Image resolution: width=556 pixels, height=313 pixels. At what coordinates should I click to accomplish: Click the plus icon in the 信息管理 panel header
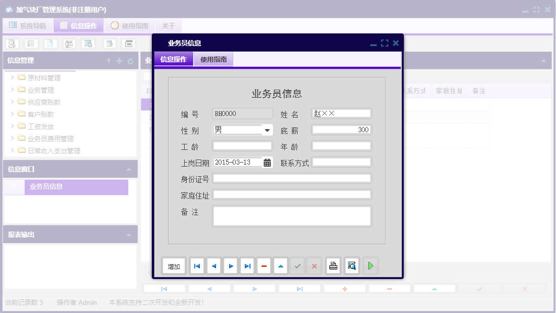[118, 60]
